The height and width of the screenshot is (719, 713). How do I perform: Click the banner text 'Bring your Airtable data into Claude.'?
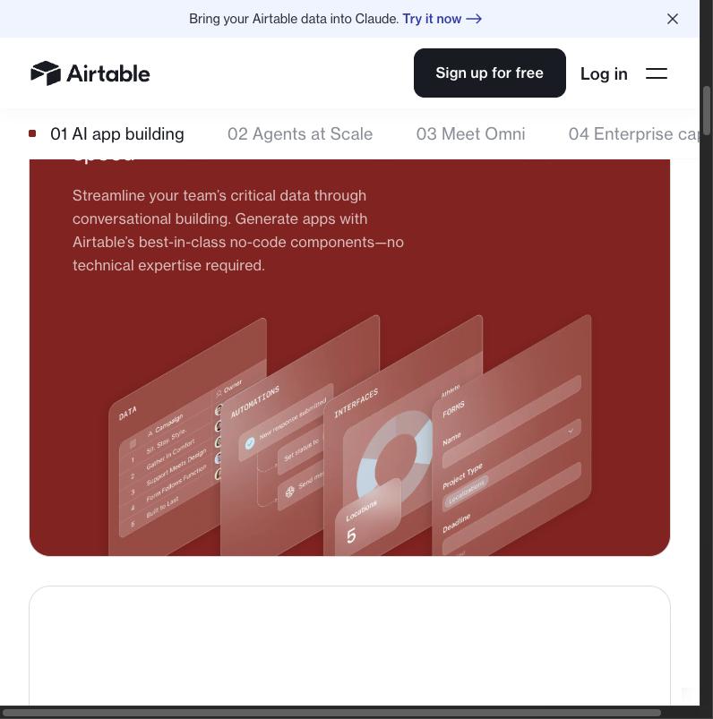pyautogui.click(x=294, y=19)
